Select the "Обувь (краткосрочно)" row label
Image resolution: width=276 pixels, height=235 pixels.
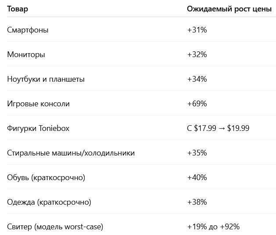pos(46,177)
